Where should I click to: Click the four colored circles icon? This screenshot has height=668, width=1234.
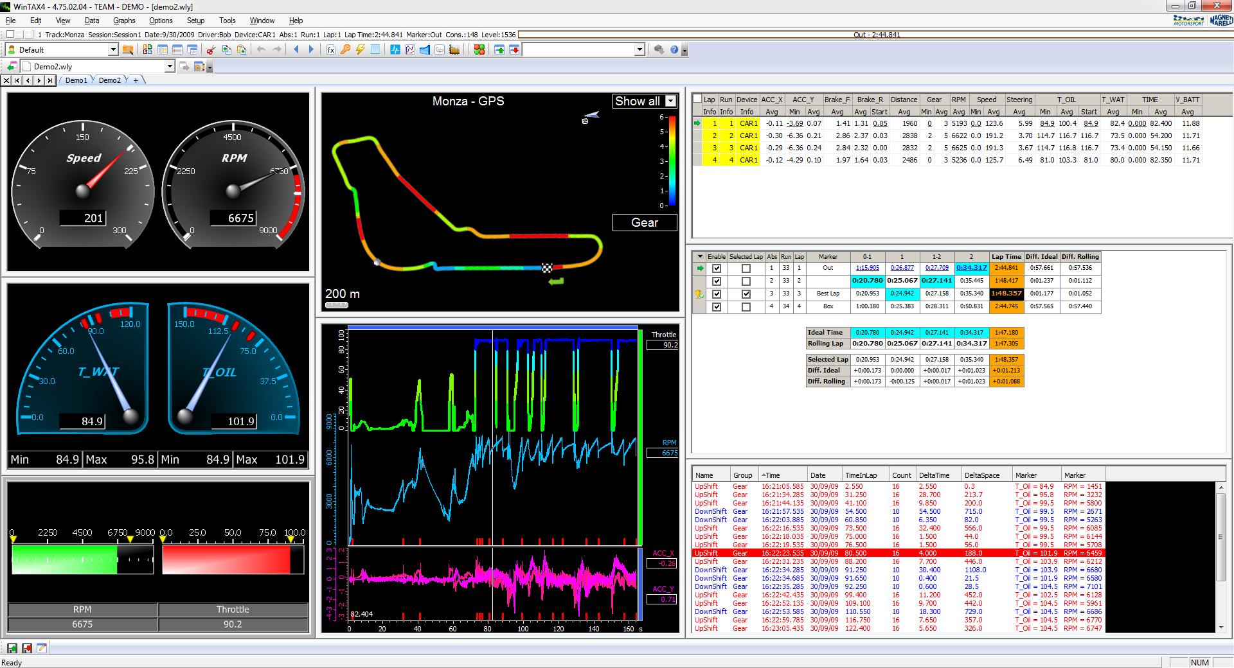tap(479, 49)
